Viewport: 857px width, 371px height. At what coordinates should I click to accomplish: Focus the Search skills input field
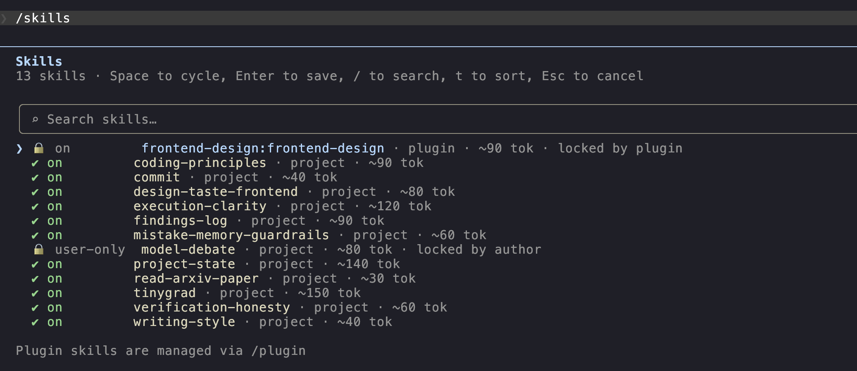(x=438, y=119)
